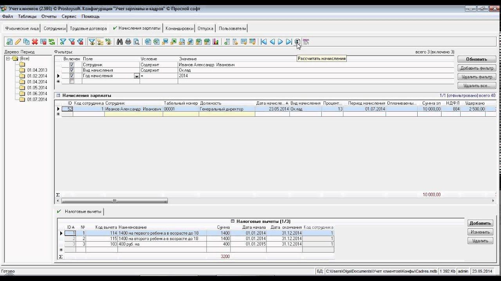
Task: Select the '400 руб. на' deduction row
Action: 199,244
